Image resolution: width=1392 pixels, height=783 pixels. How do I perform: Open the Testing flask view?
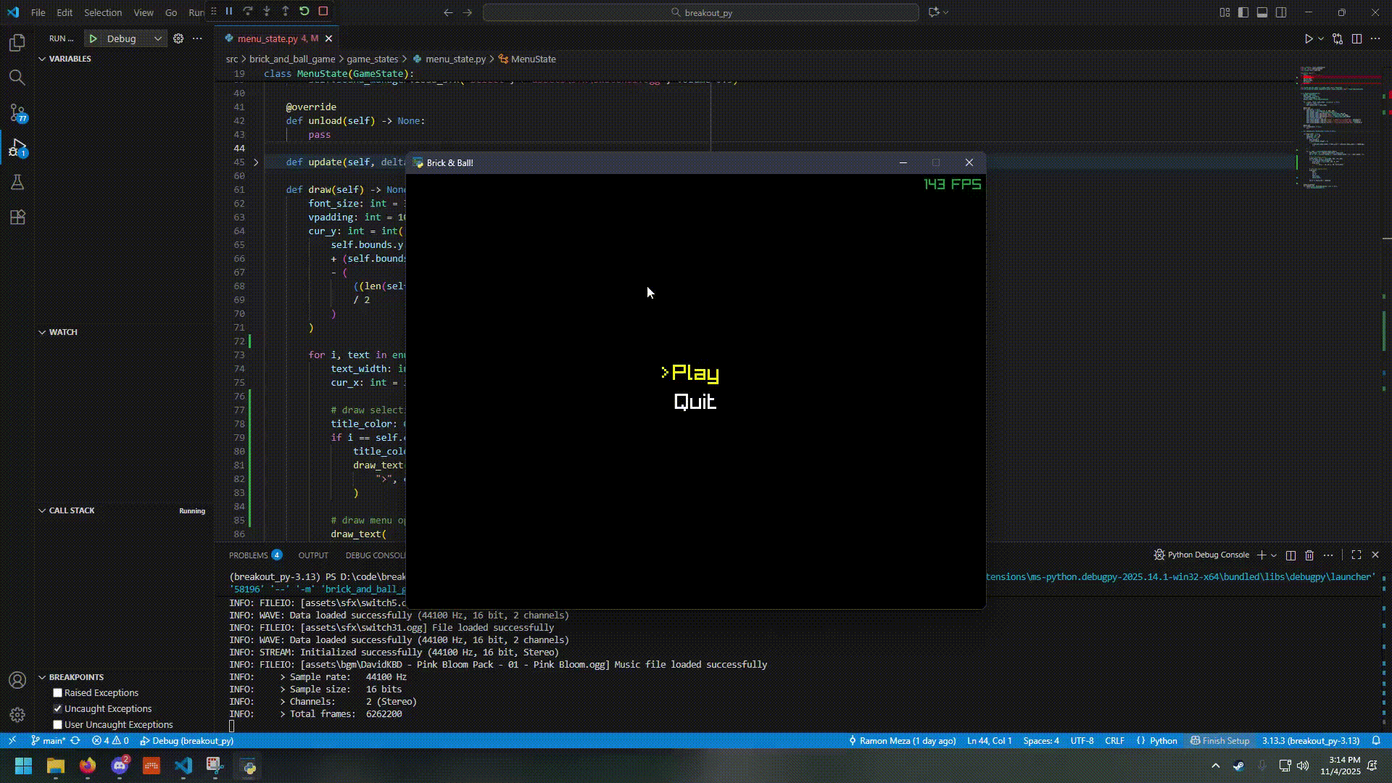pos(17,182)
